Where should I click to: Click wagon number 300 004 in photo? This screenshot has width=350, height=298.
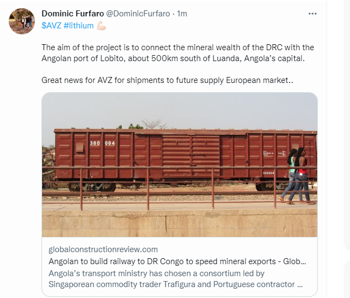102,143
